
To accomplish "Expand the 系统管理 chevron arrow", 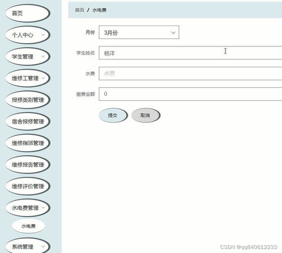I will coord(43,247).
